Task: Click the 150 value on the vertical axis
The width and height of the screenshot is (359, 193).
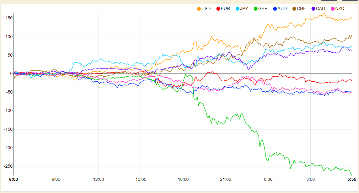Action: [9, 18]
